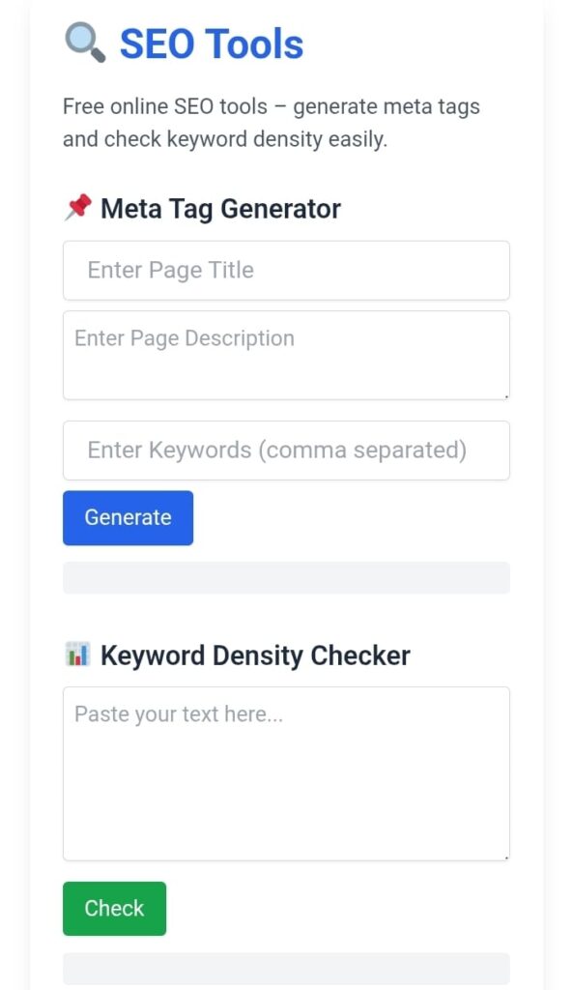This screenshot has height=990, width=573.
Task: Click the pushpin icon before Meta Tag Generator
Action: point(78,208)
